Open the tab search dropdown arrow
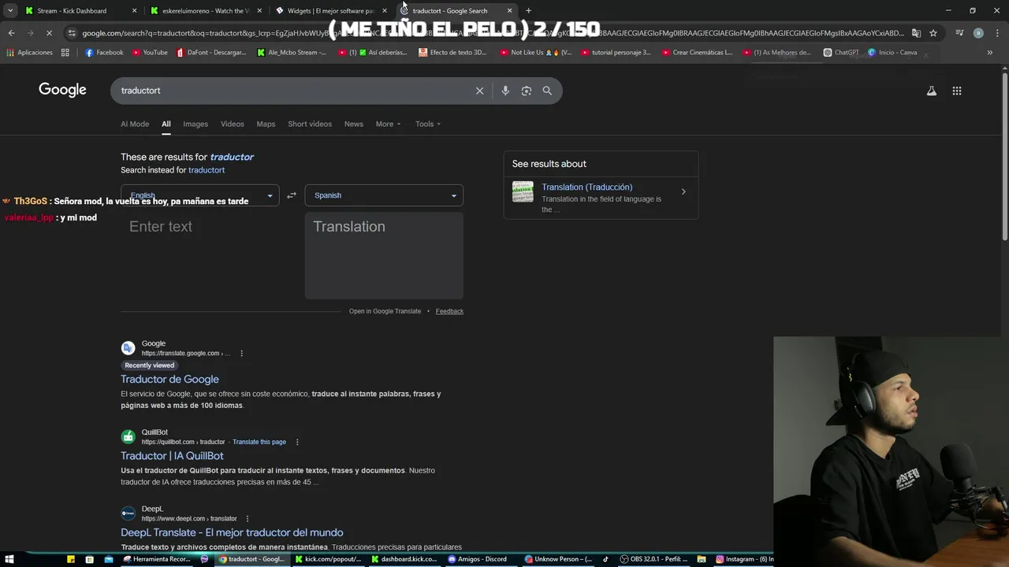This screenshot has width=1009, height=567. (10, 10)
